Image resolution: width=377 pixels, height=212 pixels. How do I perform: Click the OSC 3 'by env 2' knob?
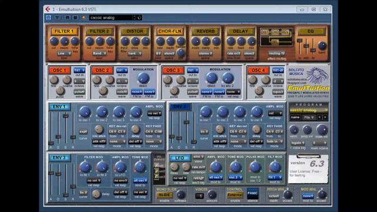[x=227, y=78]
